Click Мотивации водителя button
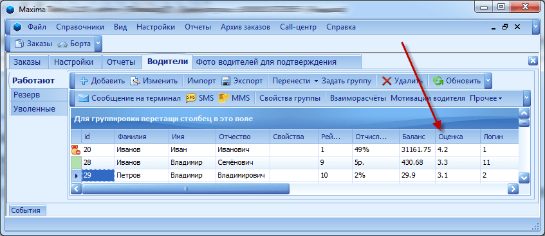Image resolution: width=545 pixels, height=236 pixels. (427, 98)
